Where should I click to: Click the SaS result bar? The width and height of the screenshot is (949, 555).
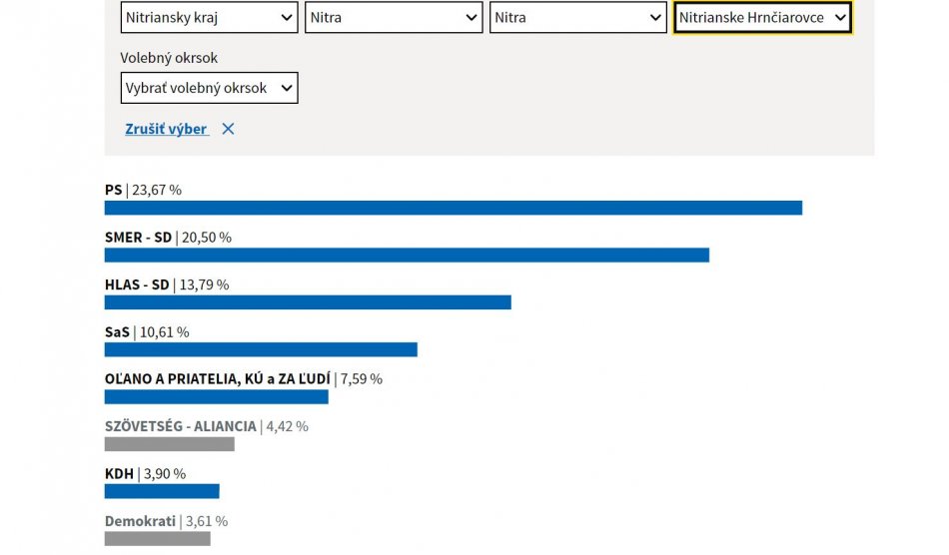[261, 349]
